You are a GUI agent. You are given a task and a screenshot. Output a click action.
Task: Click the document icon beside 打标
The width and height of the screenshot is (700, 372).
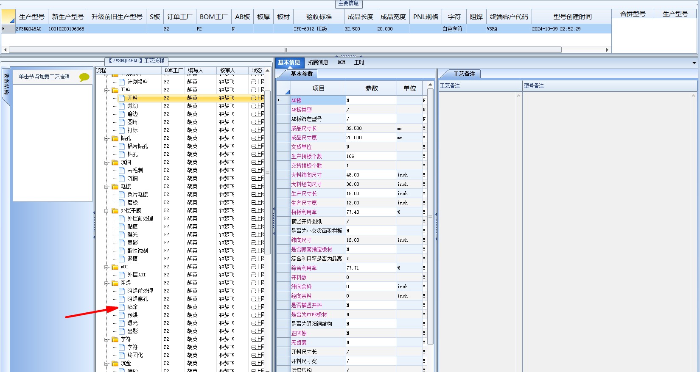pyautogui.click(x=122, y=130)
